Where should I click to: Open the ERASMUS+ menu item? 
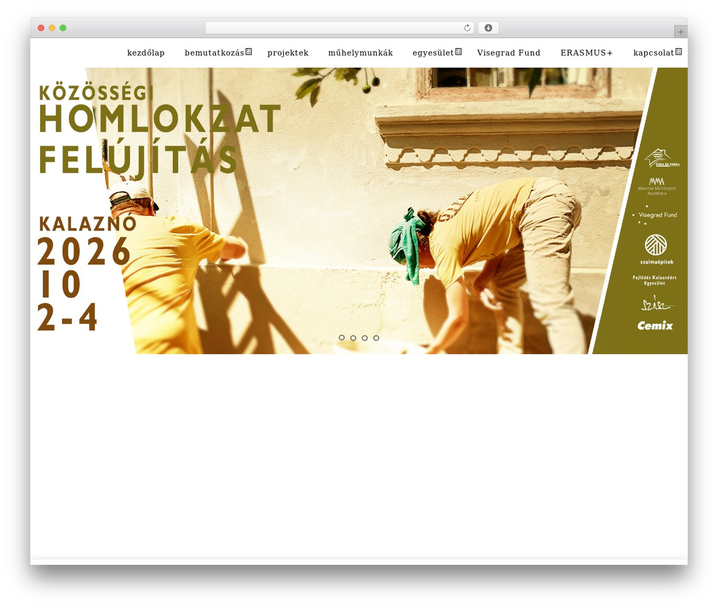point(587,53)
